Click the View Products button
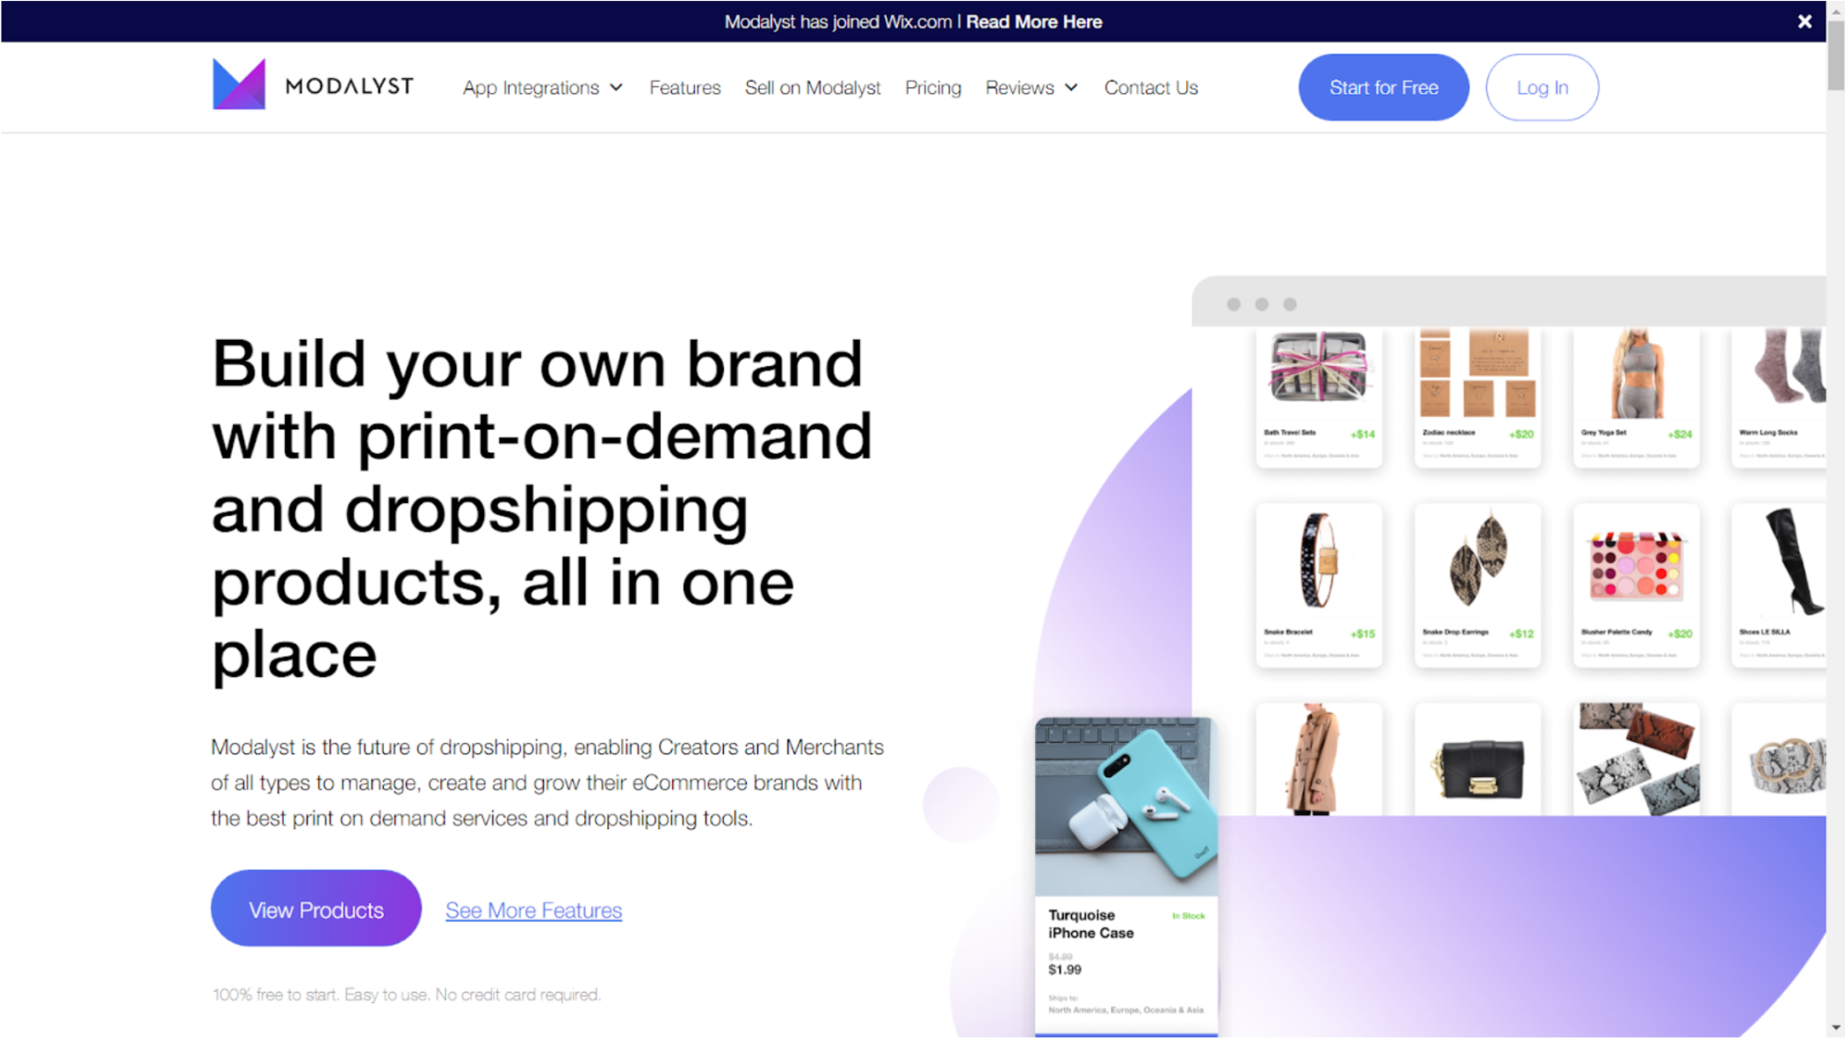Image resolution: width=1845 pixels, height=1038 pixels. (315, 909)
